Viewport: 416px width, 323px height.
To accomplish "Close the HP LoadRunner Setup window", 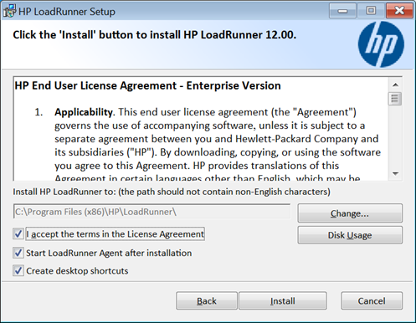I will (399, 11).
